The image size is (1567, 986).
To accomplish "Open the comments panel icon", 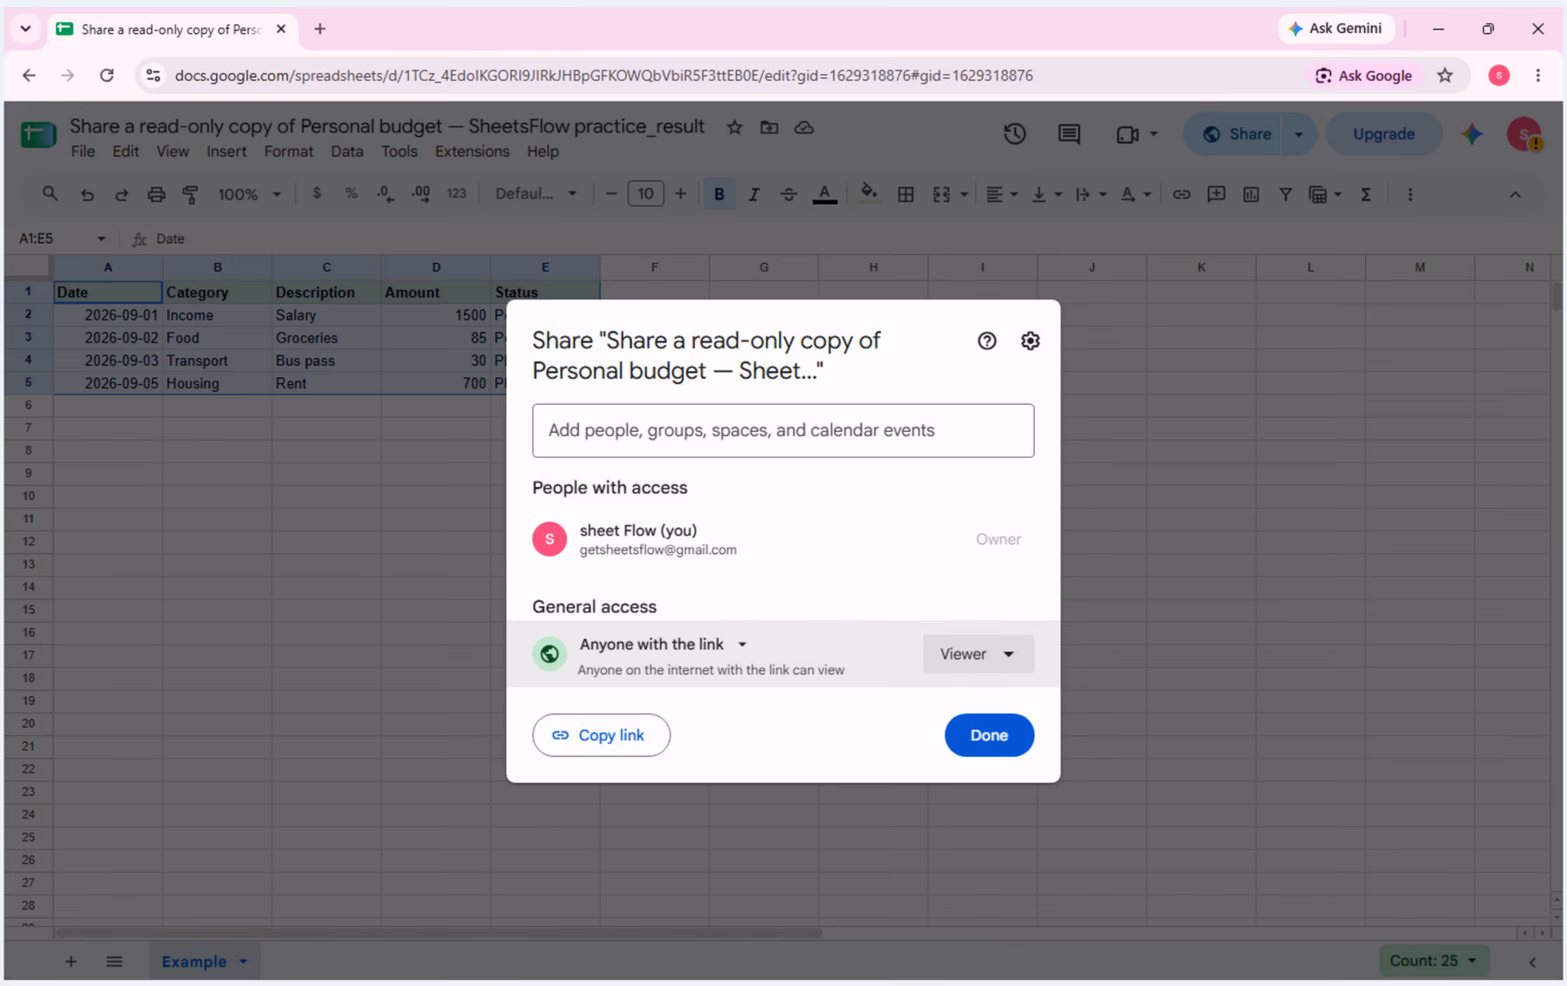I will point(1069,134).
